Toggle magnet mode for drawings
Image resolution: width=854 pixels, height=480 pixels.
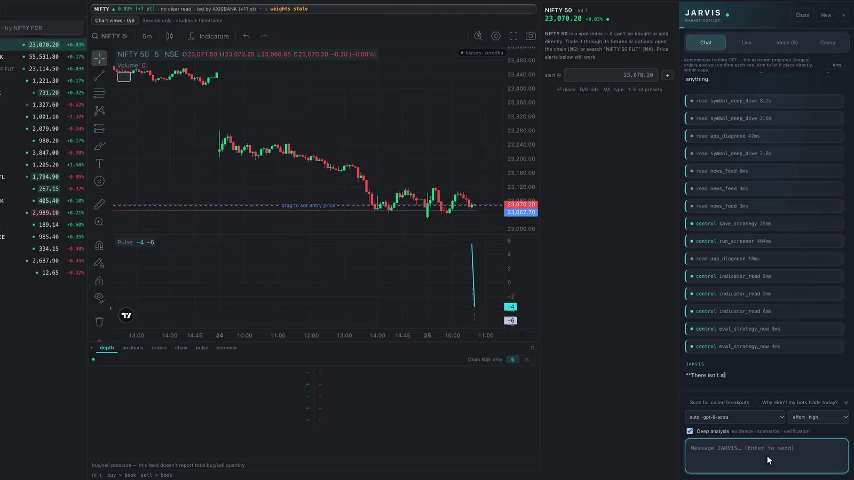99,245
